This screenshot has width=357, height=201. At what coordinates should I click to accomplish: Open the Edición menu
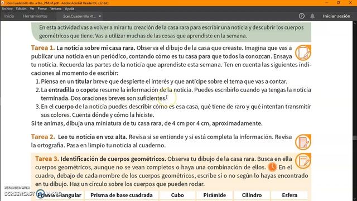(21, 9)
